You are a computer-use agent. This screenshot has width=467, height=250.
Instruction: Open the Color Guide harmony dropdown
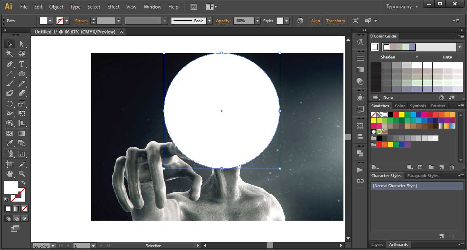pos(459,47)
